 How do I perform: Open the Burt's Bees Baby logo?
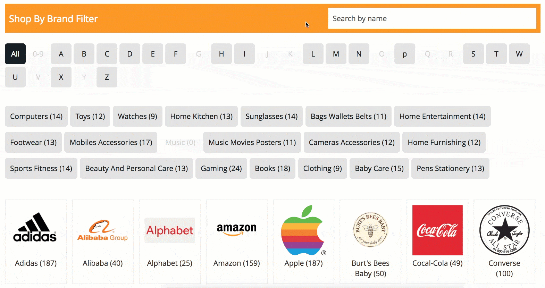click(370, 229)
